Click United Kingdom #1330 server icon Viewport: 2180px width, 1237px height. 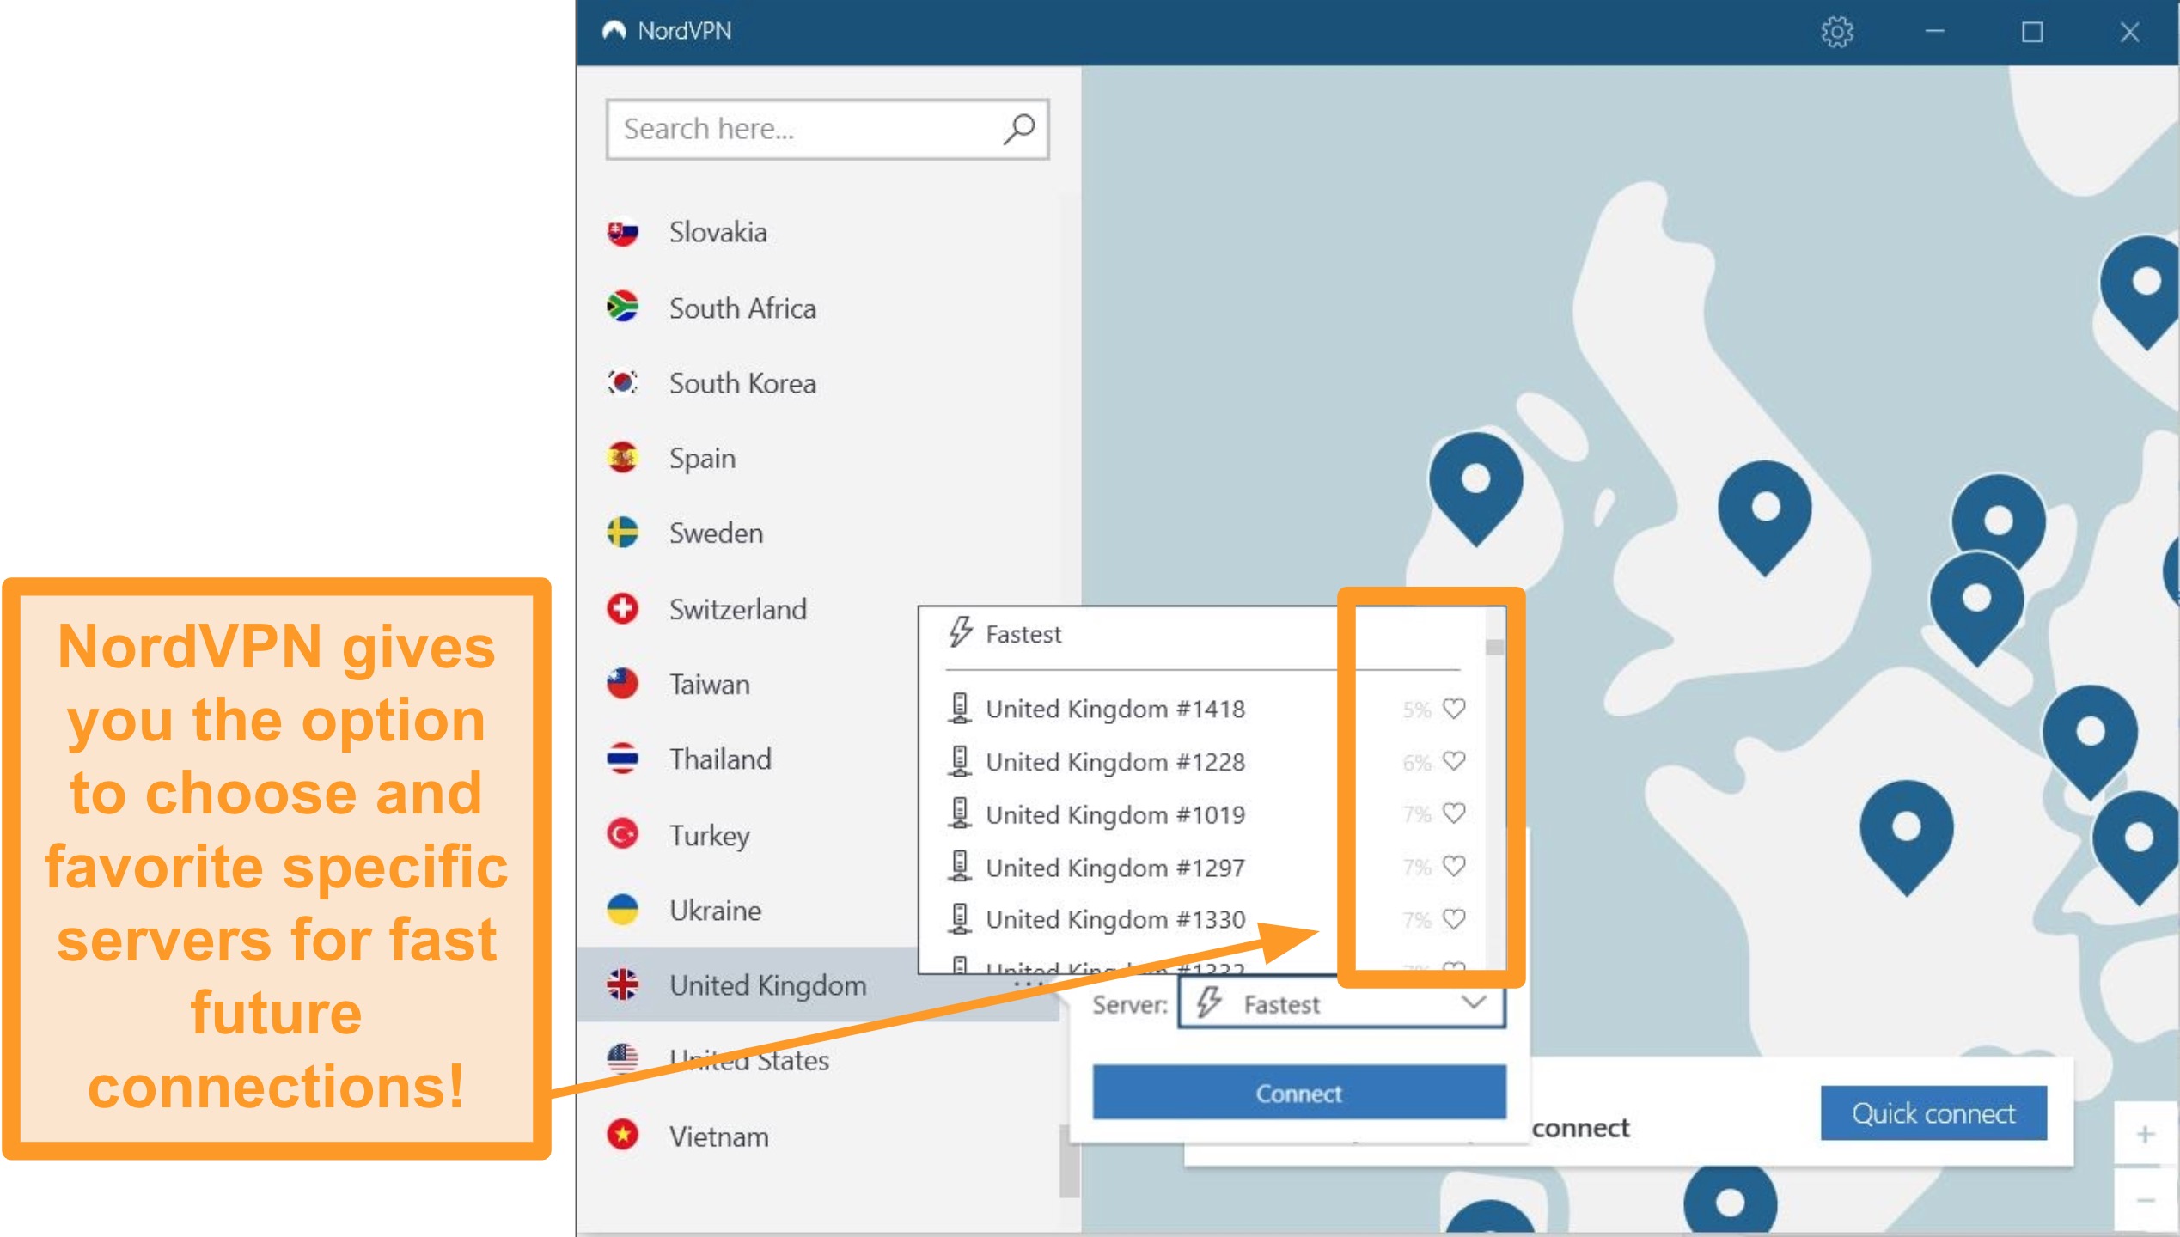coord(960,919)
